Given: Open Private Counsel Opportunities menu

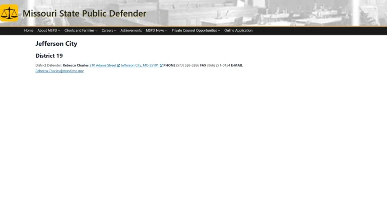Looking at the screenshot, I should pyautogui.click(x=194, y=31).
